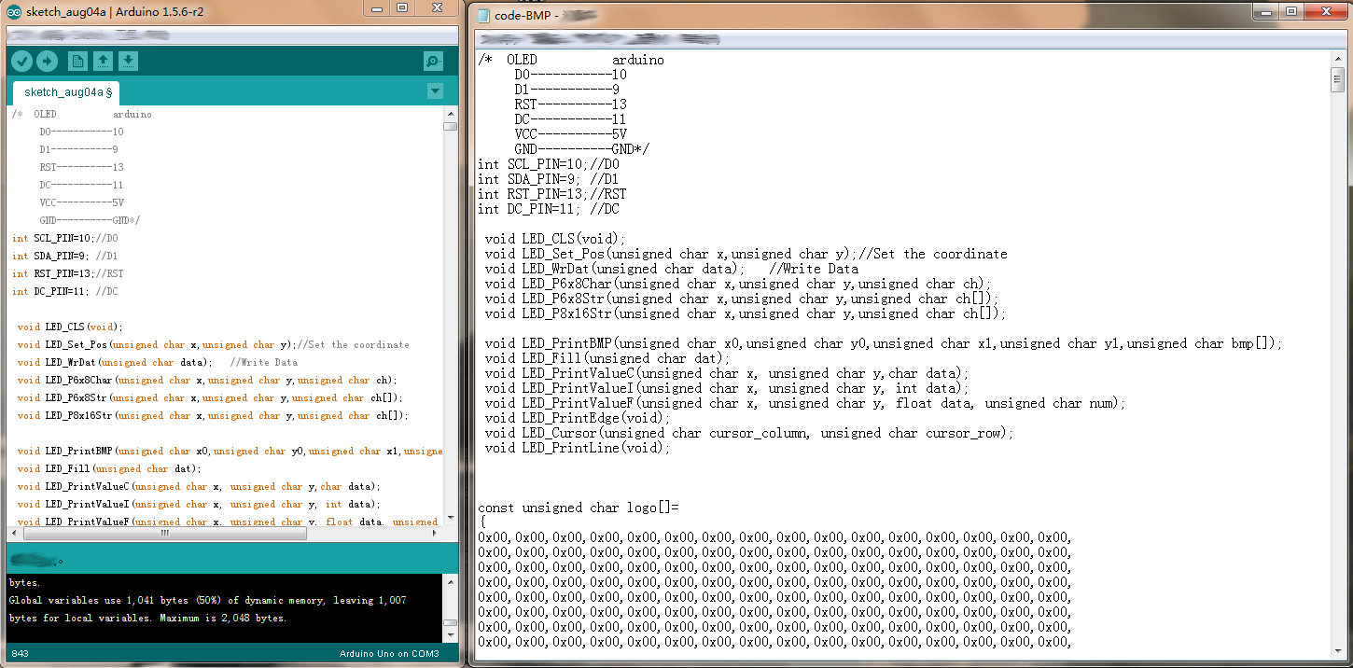Click Arduino editor's vertical scroll up arrow
This screenshot has height=668, width=1353.
click(450, 113)
